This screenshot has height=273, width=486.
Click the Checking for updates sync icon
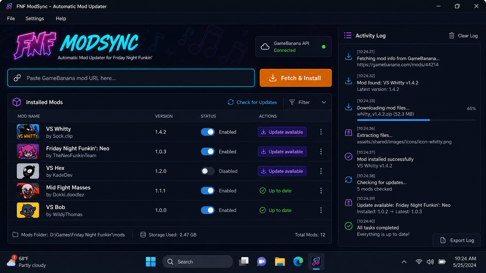[348, 180]
